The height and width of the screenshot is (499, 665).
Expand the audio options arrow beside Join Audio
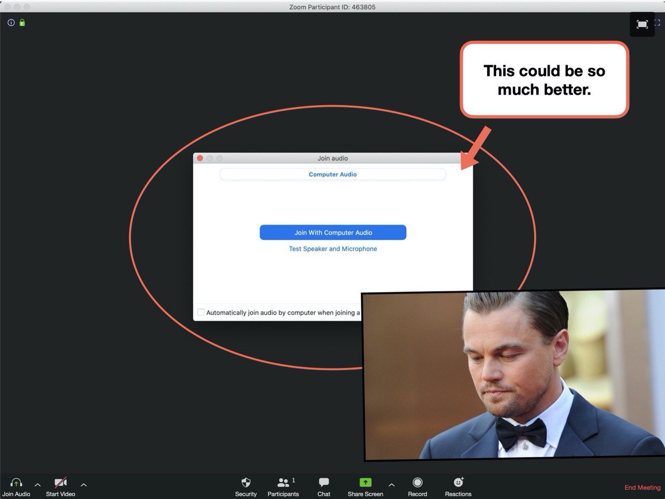coord(37,485)
